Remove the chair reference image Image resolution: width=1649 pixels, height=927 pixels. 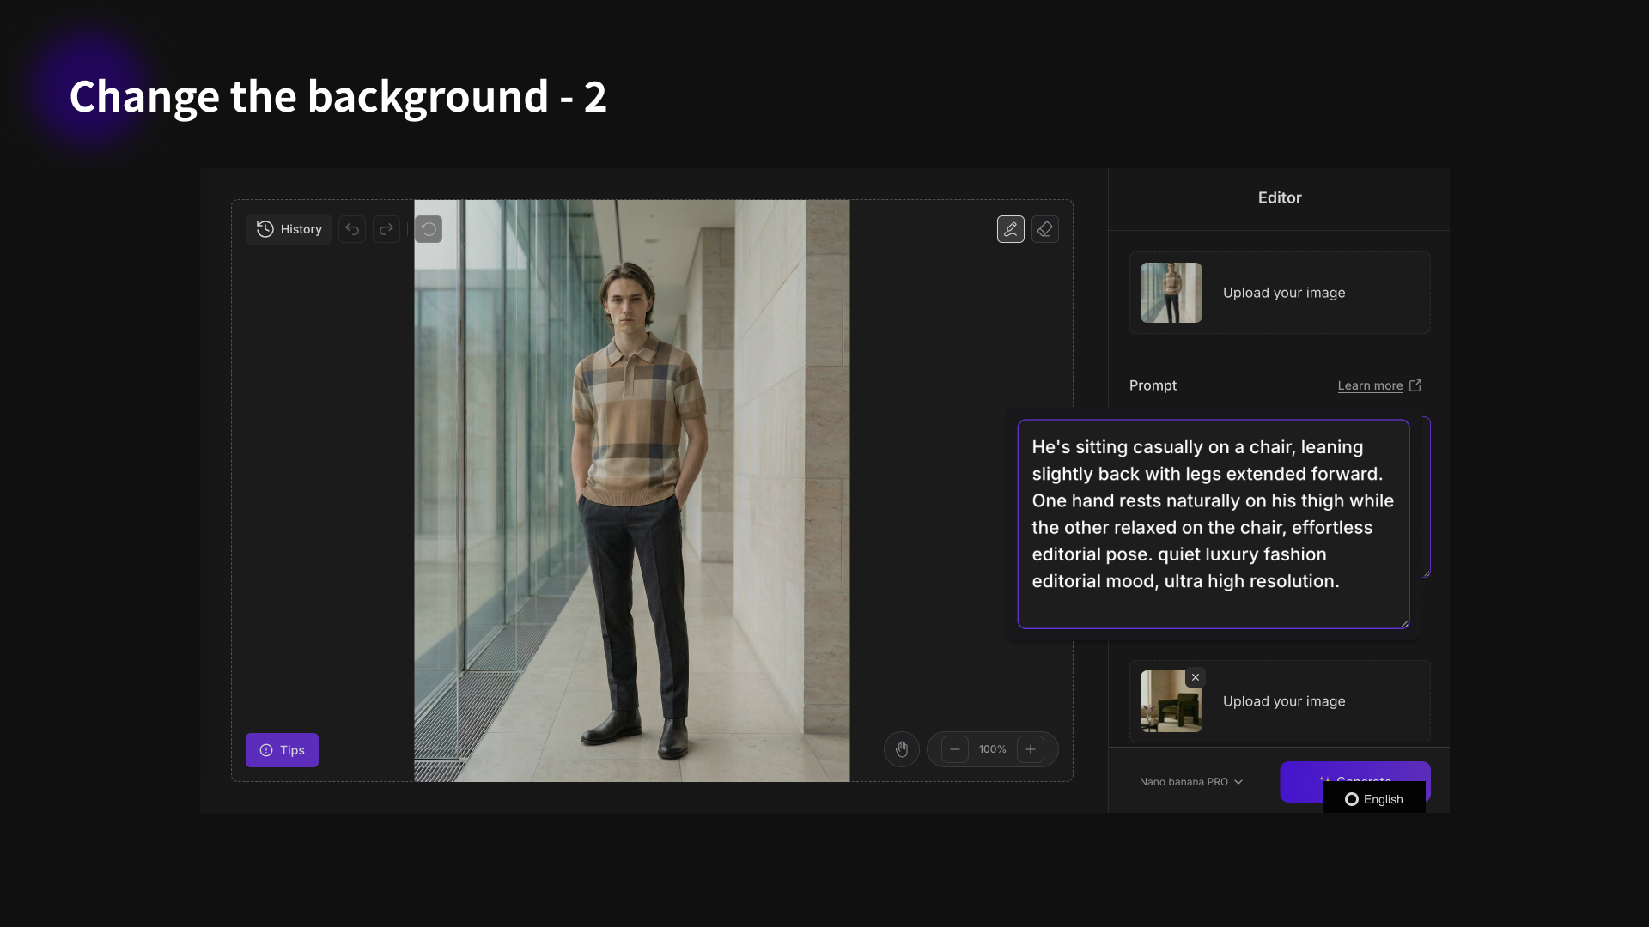click(1196, 677)
